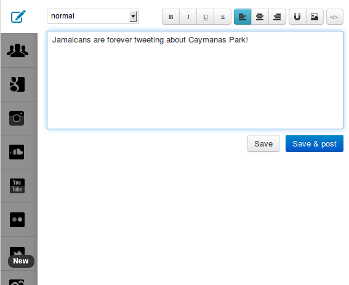Align text to the right
Viewport: 349px width, 285px height.
277,17
